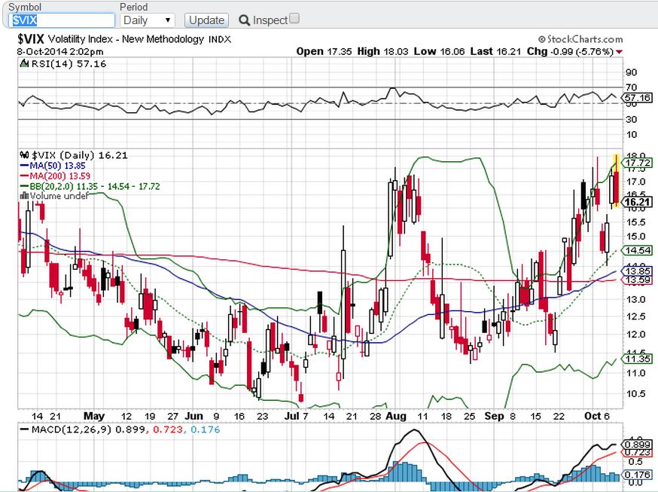Screen dimensions: 658x492
Task: Click the High 18.03 value
Action: [x=382, y=52]
